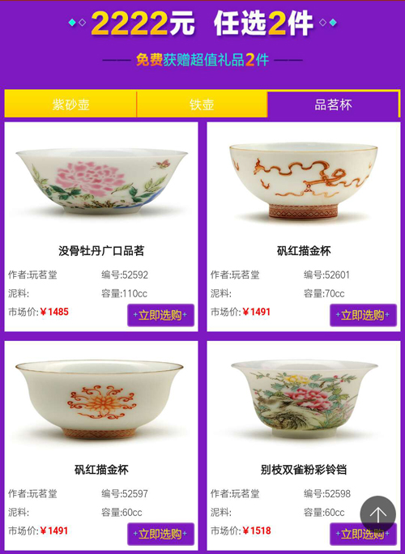Switch to the 铁壶 tab
Screen dimensions: 405x554
tap(202, 104)
